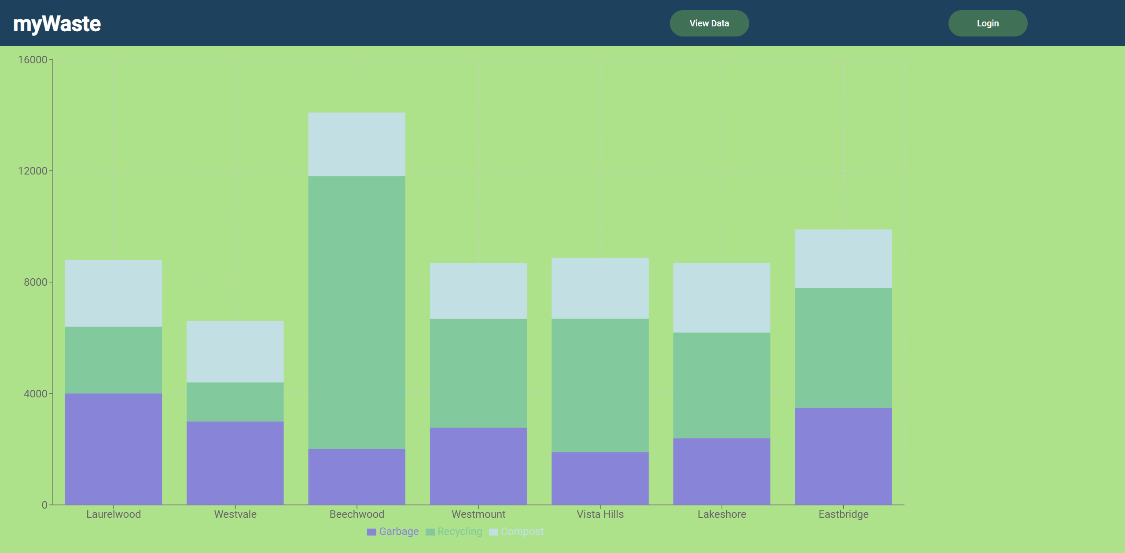The height and width of the screenshot is (553, 1125).
Task: Toggle the Recycling legend entry
Action: coord(460,531)
